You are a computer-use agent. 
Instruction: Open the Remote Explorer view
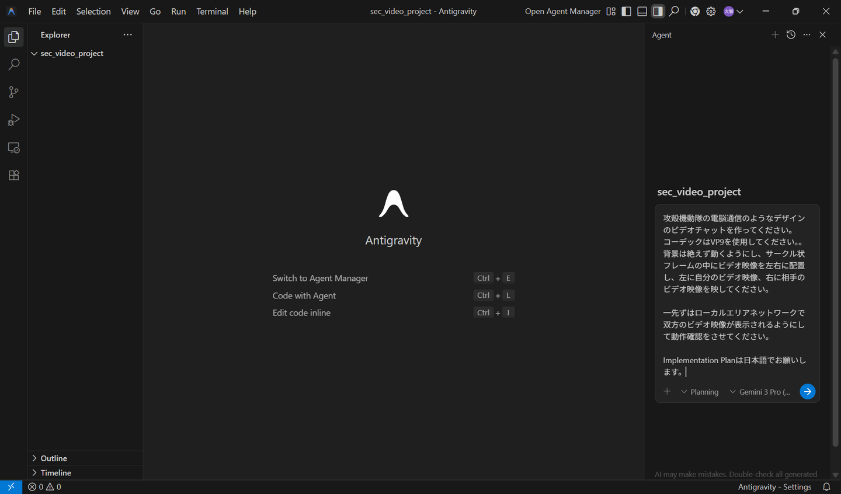coord(13,148)
